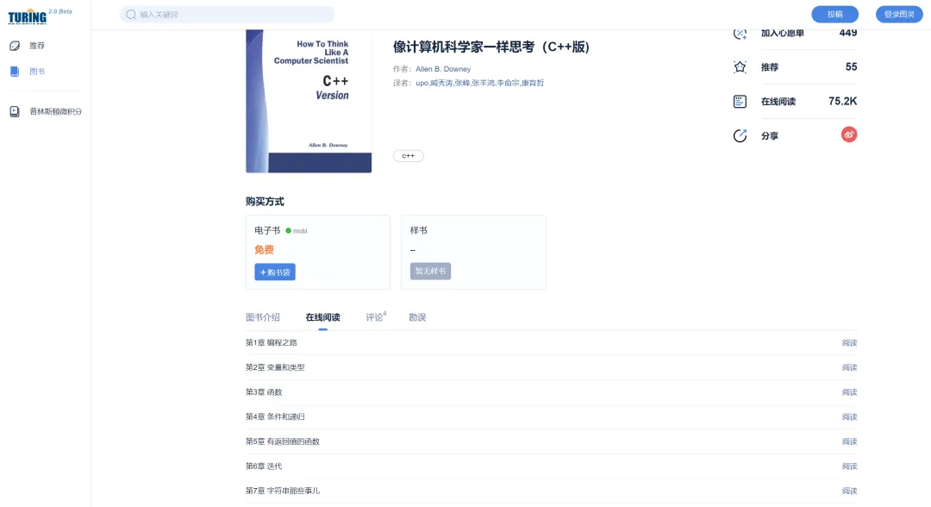Click chapter title 第6章 迭代
931x507 pixels.
(265, 466)
